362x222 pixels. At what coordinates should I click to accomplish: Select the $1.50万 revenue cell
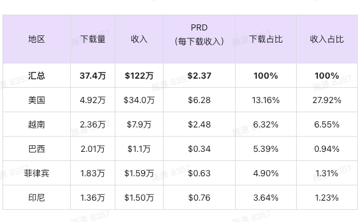coord(139,198)
